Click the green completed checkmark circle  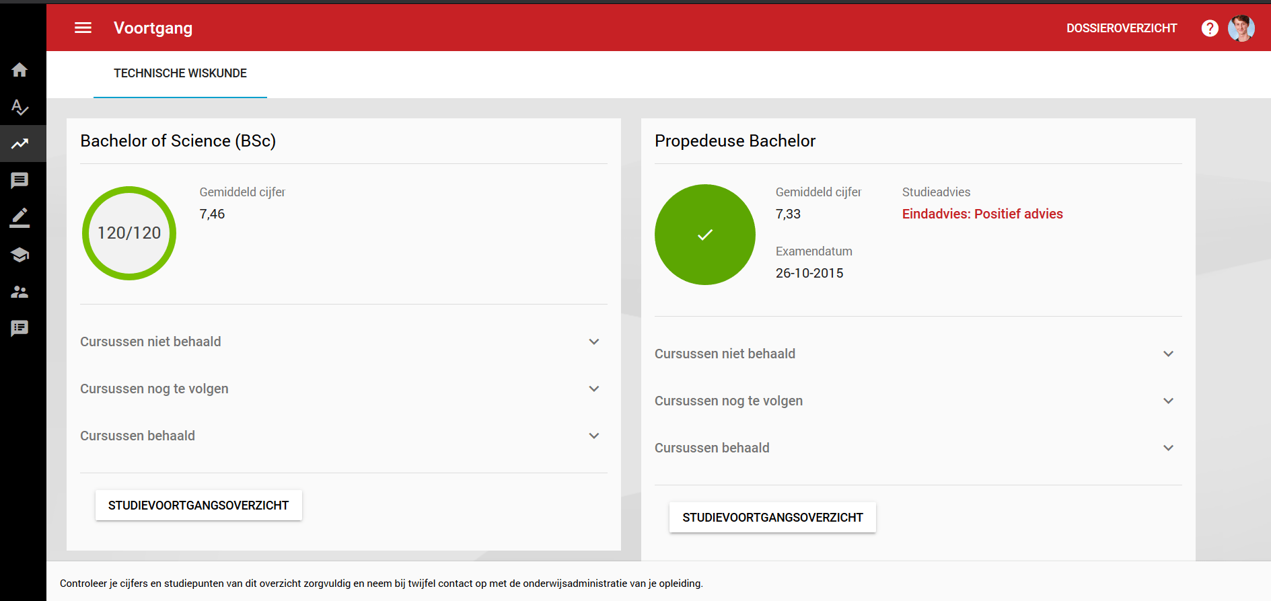(705, 235)
